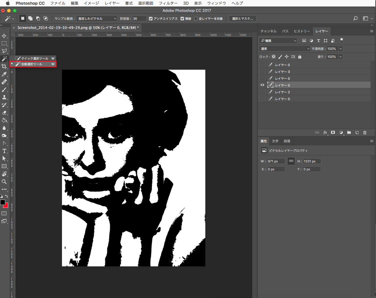Switch to the ヒストリー tab

(301, 31)
